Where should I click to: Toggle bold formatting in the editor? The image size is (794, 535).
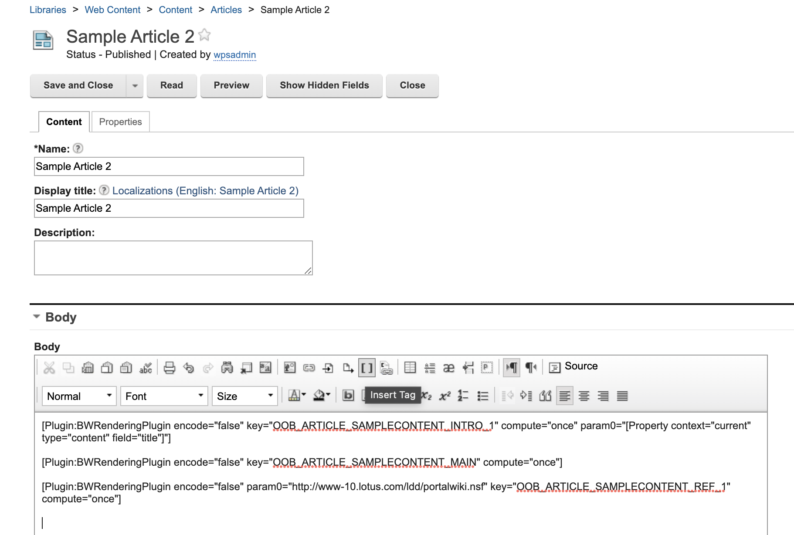pyautogui.click(x=348, y=396)
